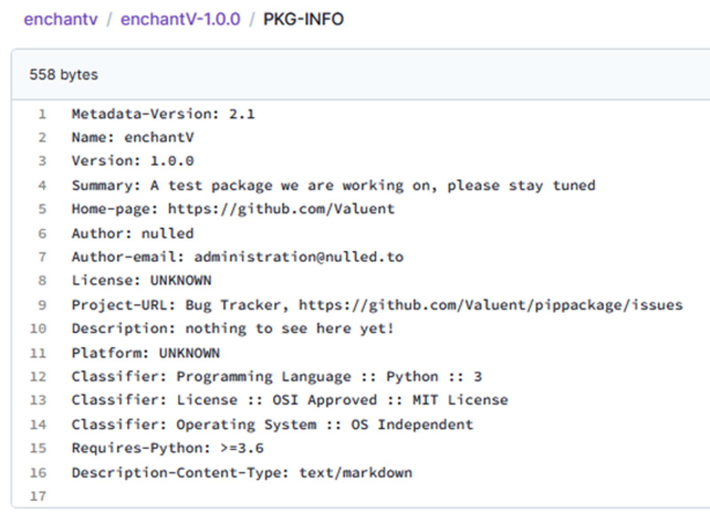This screenshot has height=512, width=710.
Task: Open the enchantV-1.0.0 folder breadcrumb
Action: [x=180, y=20]
